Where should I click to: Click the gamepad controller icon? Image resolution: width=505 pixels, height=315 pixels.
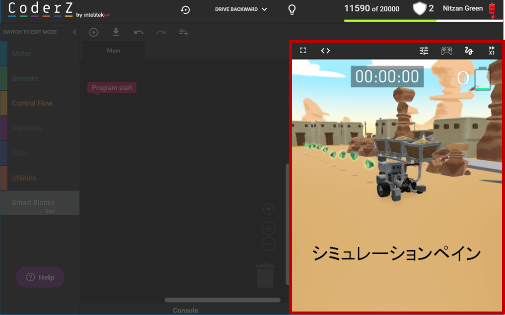coord(446,51)
